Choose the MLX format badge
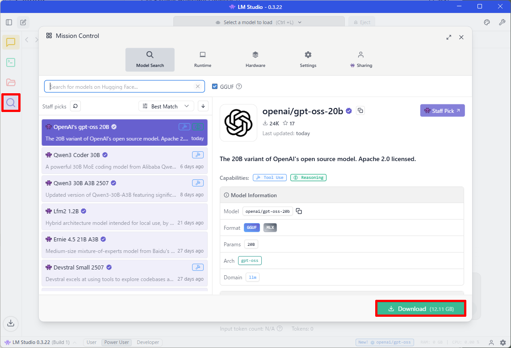The image size is (511, 348). pos(270,228)
